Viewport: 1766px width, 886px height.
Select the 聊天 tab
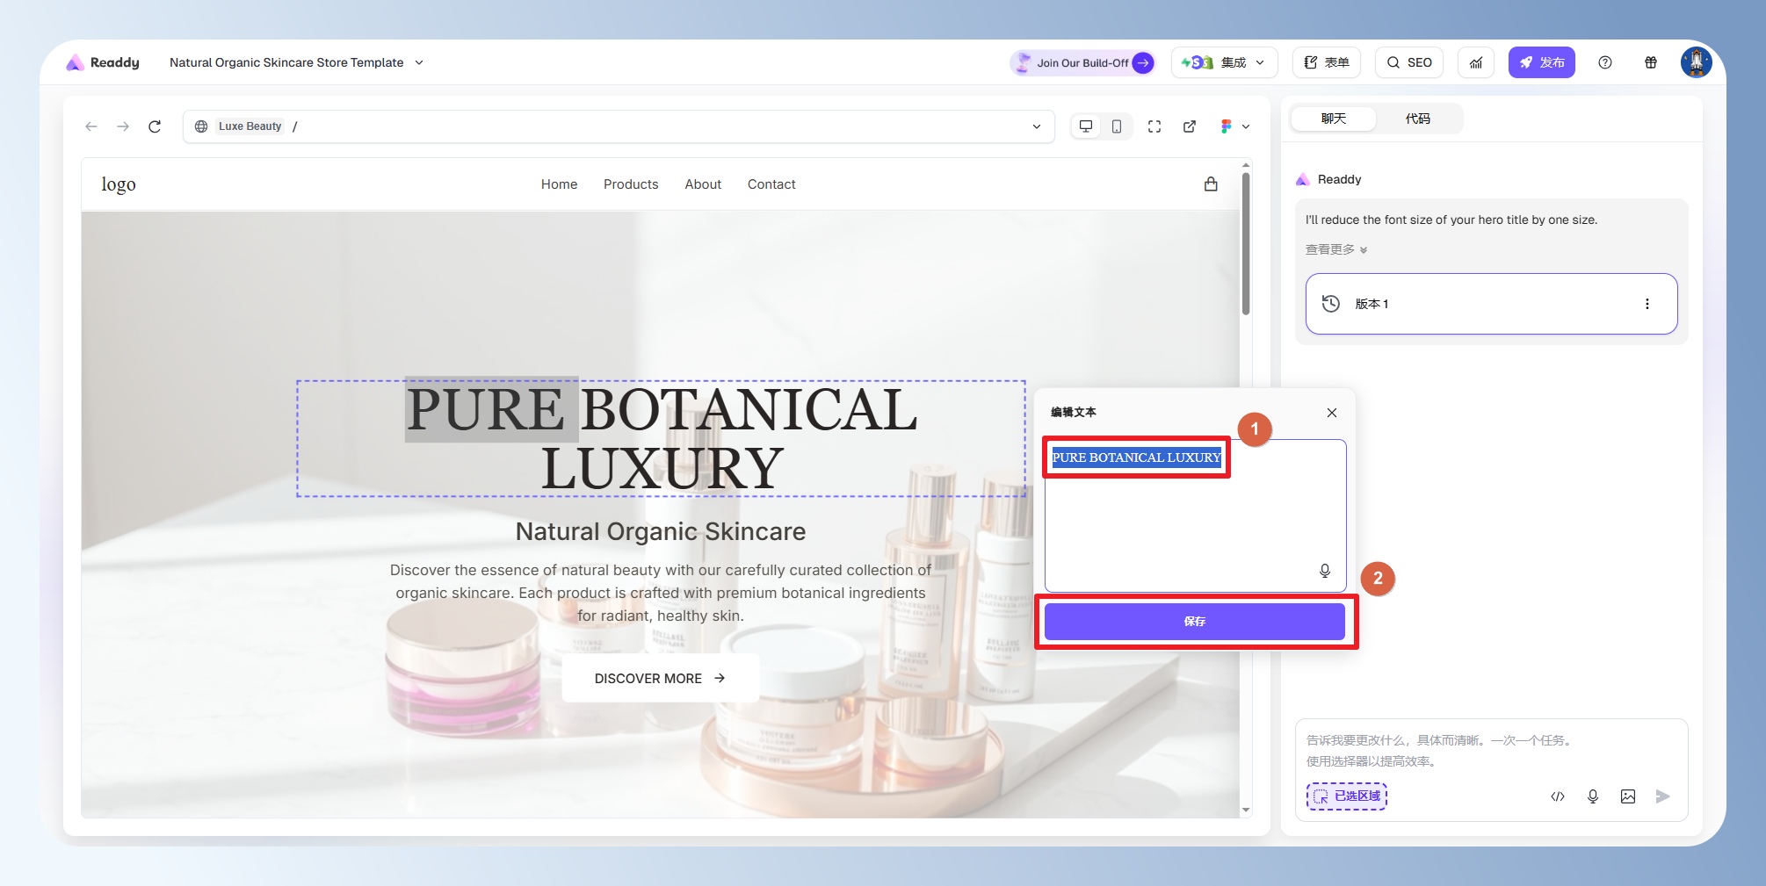tap(1333, 119)
